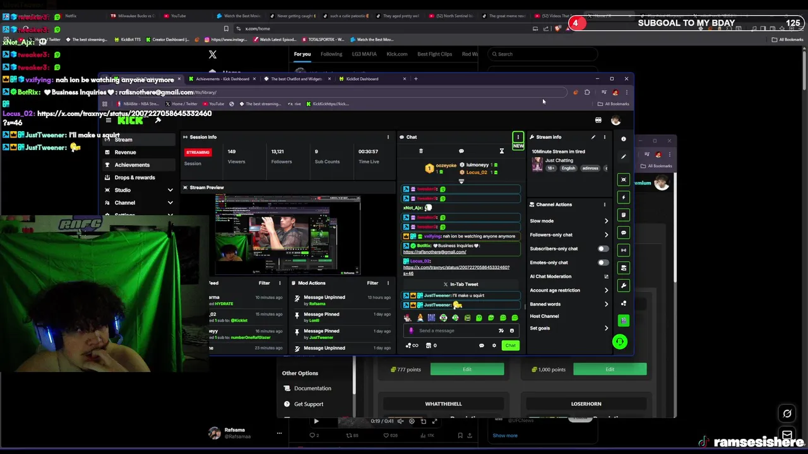The image size is (808, 454).
Task: Open chat settings gear icon
Action: coord(494,346)
